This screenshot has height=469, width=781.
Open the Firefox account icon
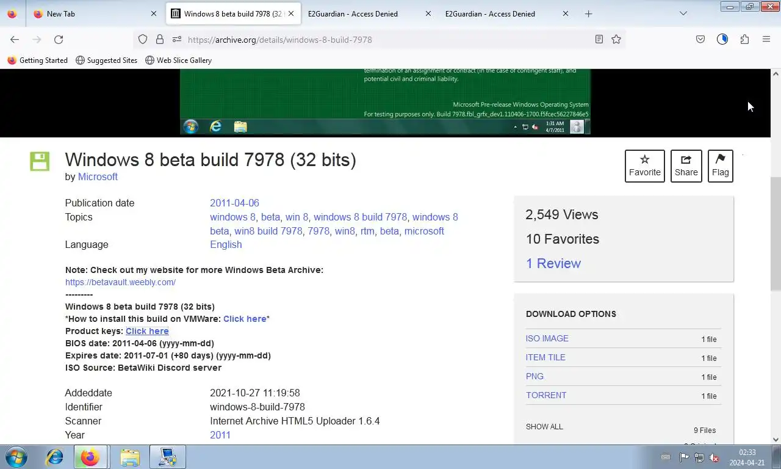pyautogui.click(x=722, y=40)
